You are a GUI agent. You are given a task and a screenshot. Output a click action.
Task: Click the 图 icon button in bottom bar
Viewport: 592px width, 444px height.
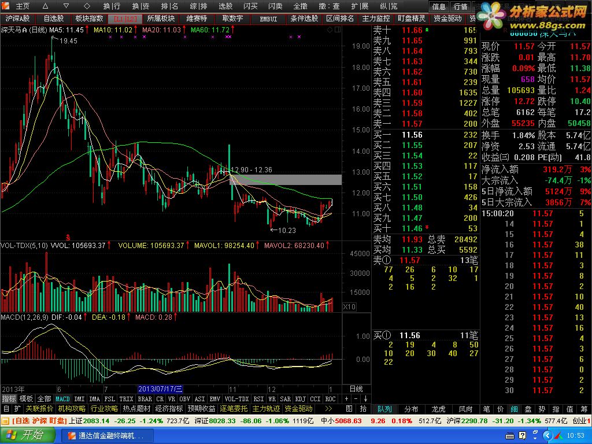click(349, 409)
